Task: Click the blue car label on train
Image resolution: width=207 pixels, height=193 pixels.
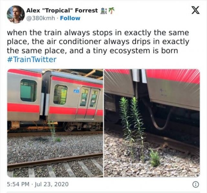Action: pyautogui.click(x=76, y=91)
